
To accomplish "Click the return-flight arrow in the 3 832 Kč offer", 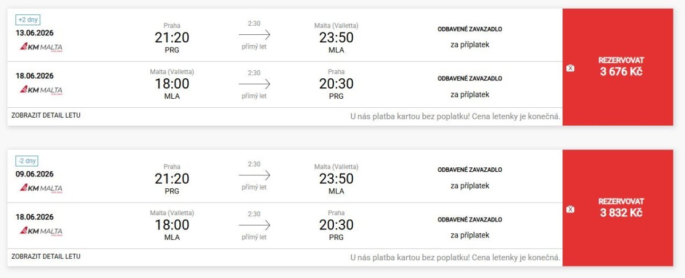I will pos(254,225).
